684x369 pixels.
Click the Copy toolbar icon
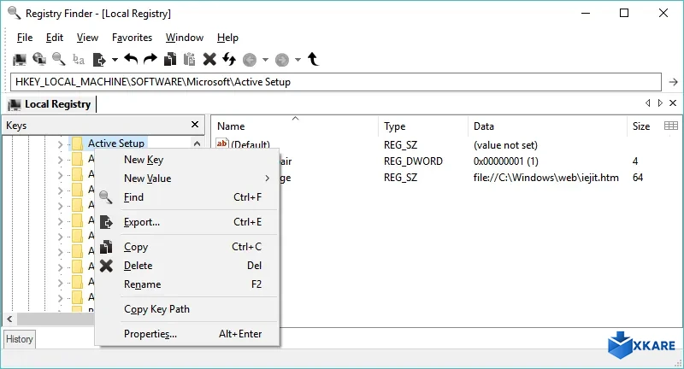[169, 59]
